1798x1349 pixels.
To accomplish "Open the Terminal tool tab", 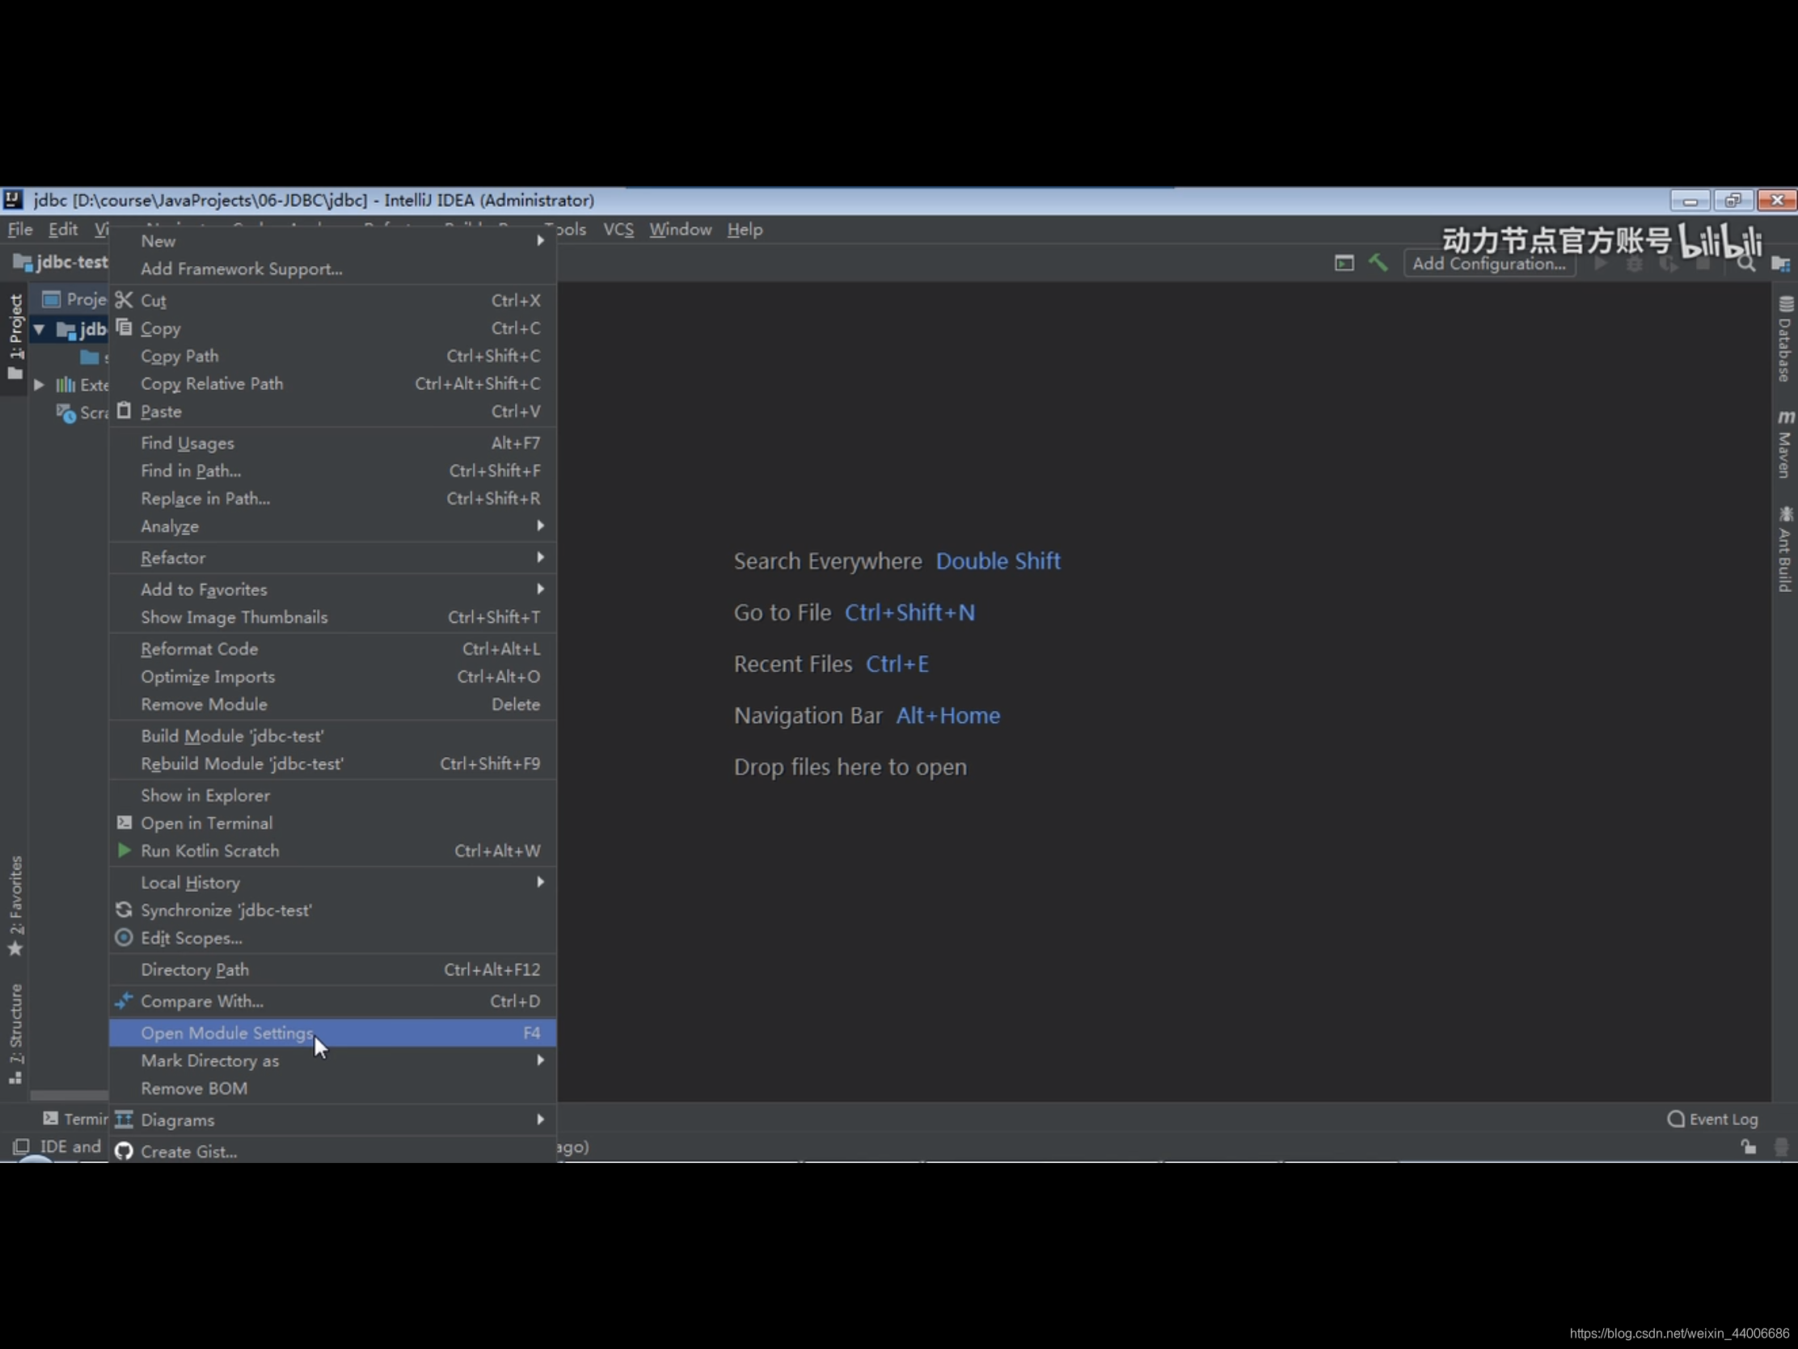I will (74, 1119).
